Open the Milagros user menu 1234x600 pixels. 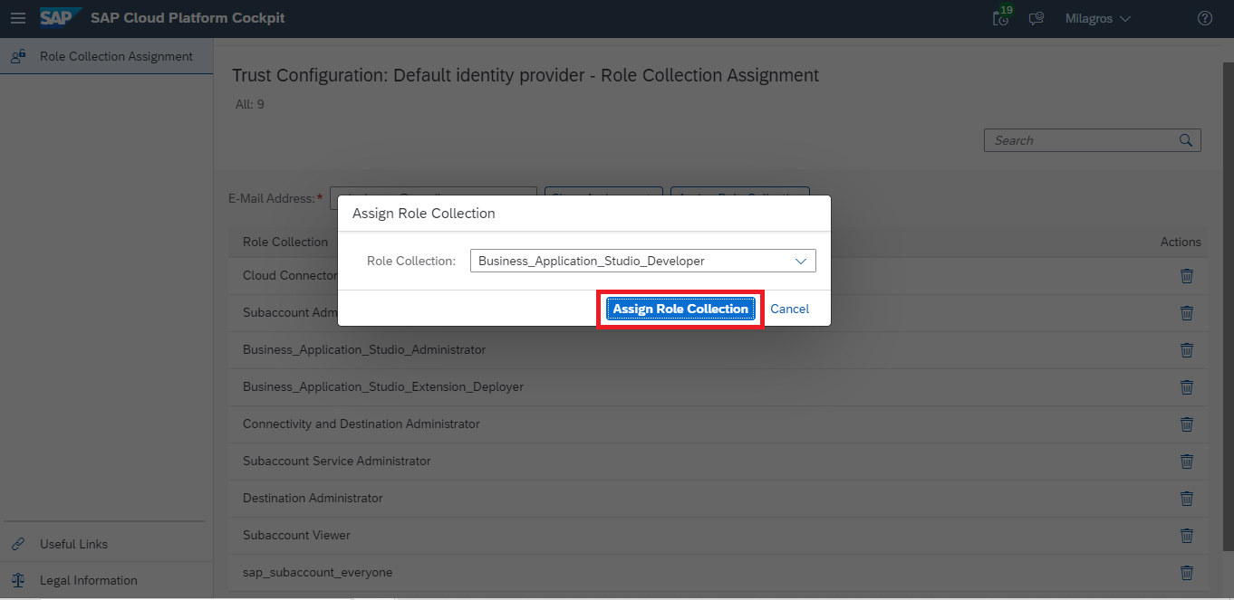point(1097,18)
